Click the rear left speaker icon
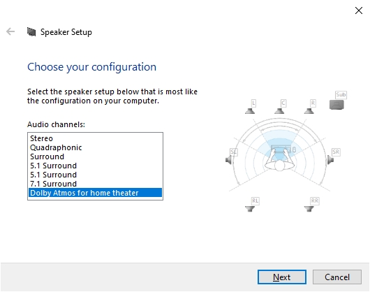This screenshot has height=292, width=370. tap(250, 209)
